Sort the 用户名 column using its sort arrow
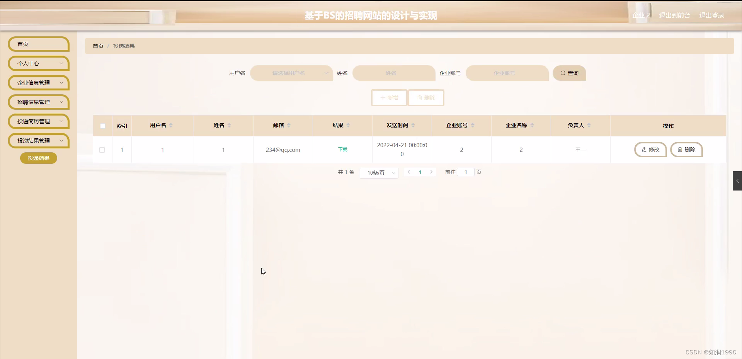Screen dimensions: 742x359 click(x=171, y=126)
